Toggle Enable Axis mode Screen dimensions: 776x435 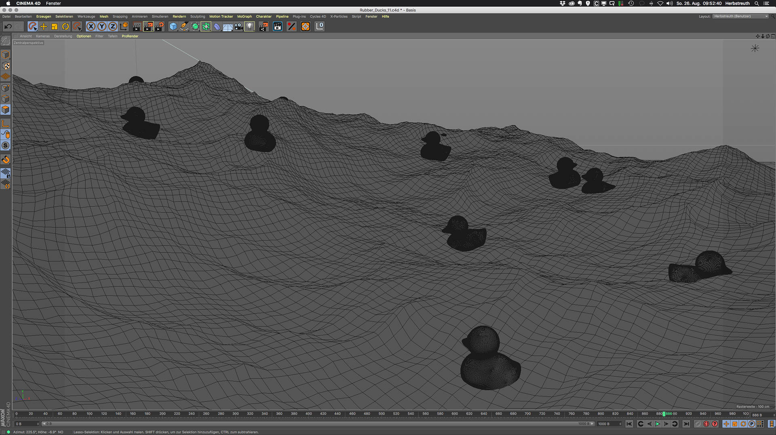pos(6,124)
